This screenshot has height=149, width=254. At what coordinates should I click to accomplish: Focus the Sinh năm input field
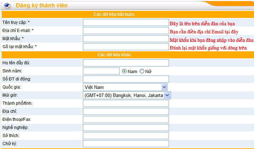(x=101, y=71)
